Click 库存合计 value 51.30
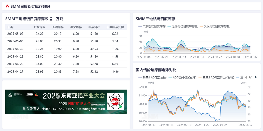The image size is (263, 131). [94, 34]
